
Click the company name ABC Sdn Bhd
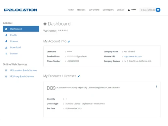tap(129, 52)
